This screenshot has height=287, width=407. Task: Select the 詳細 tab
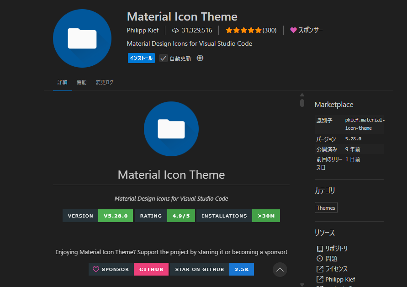click(x=62, y=82)
